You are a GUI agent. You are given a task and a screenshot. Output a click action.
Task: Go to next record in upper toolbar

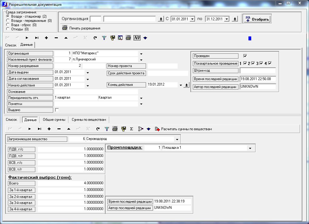[x=27, y=38]
